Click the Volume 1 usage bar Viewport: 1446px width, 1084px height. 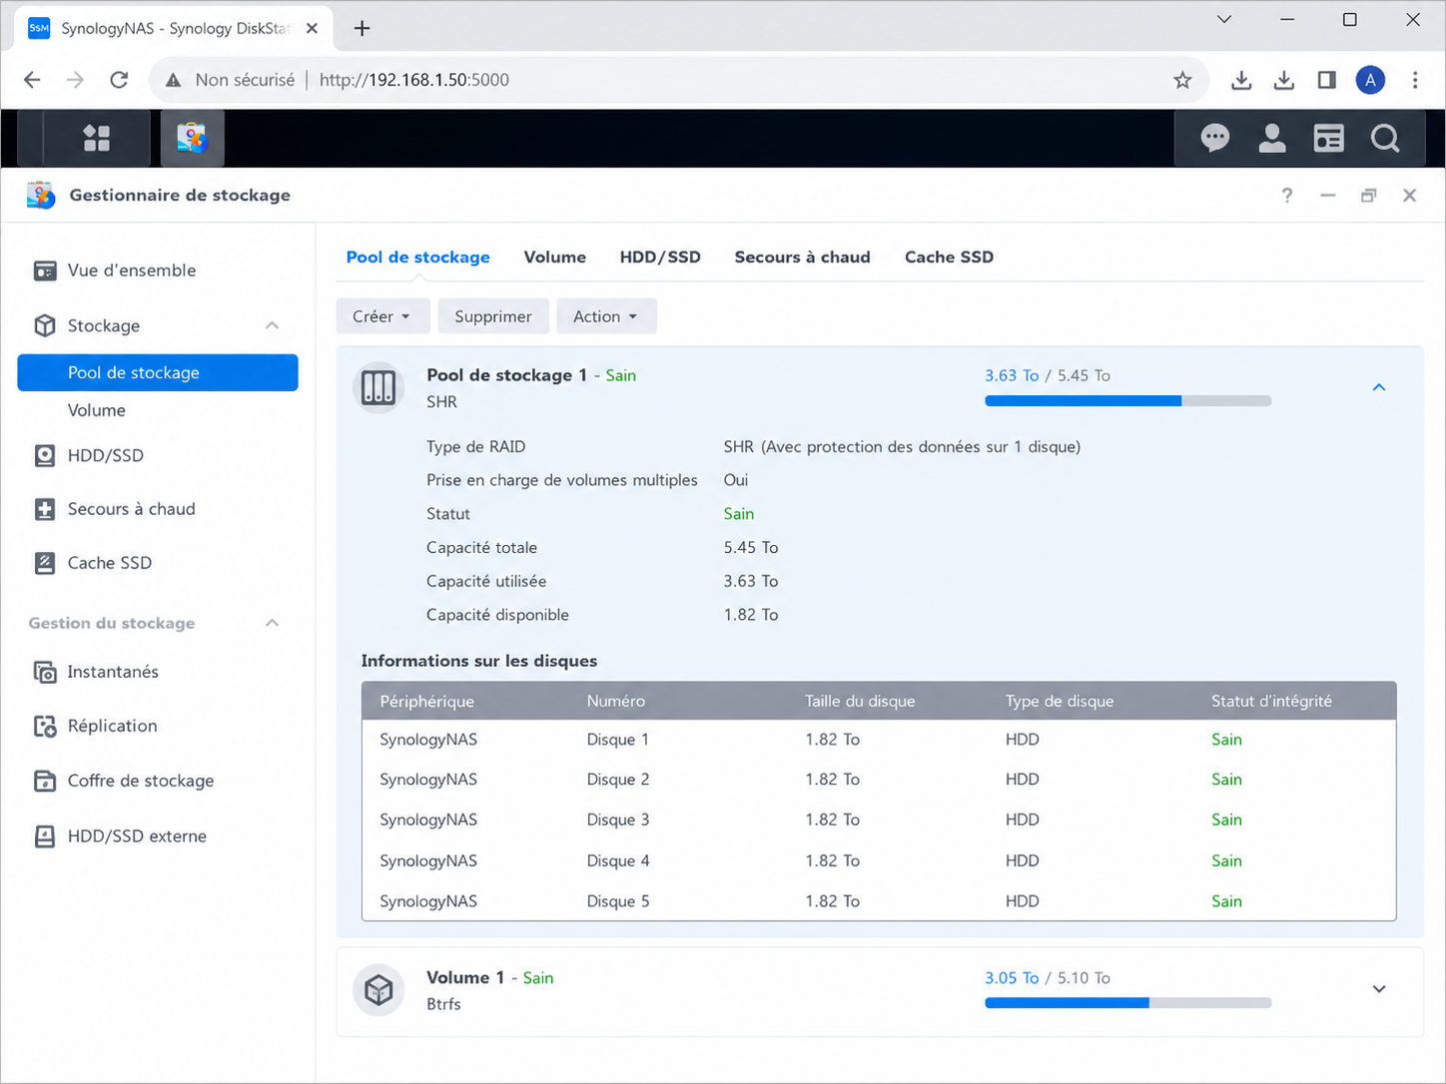(1127, 1003)
